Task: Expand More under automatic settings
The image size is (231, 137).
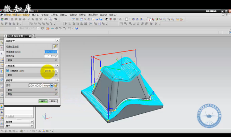Action: 32,60
